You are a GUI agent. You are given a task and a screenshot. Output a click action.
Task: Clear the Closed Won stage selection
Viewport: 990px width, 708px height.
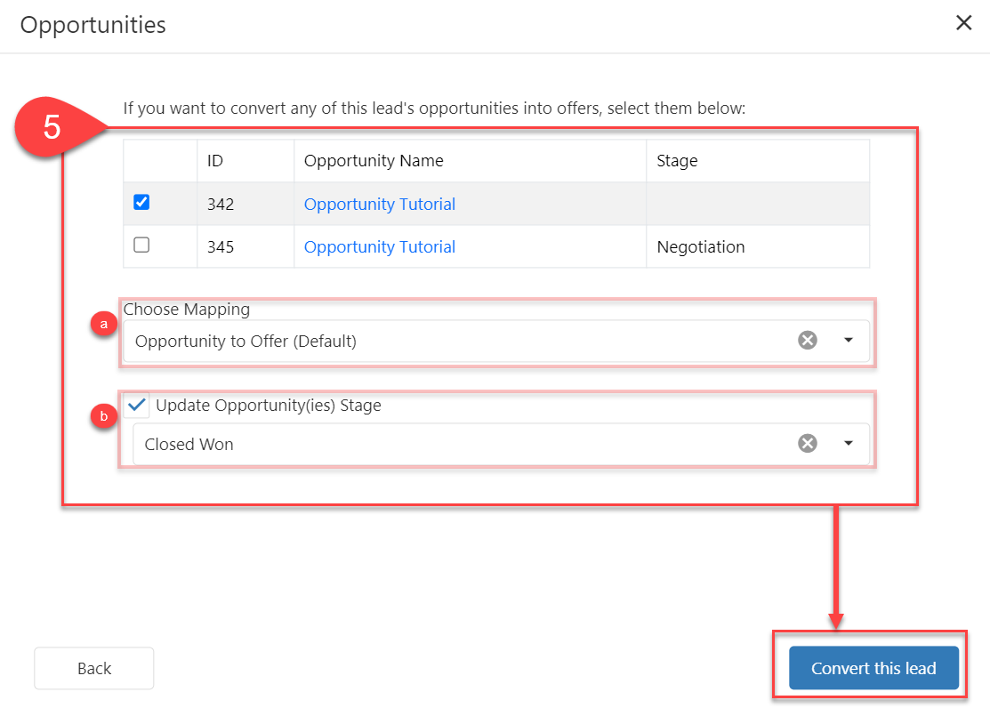807,444
